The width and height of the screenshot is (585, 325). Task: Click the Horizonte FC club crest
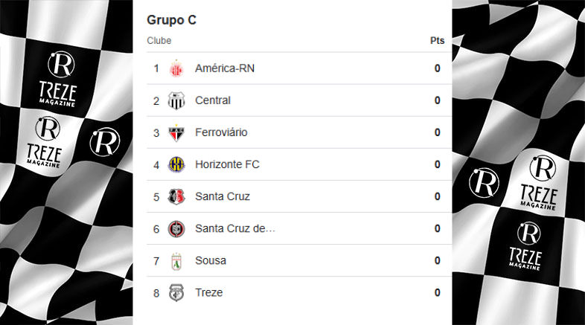point(176,164)
